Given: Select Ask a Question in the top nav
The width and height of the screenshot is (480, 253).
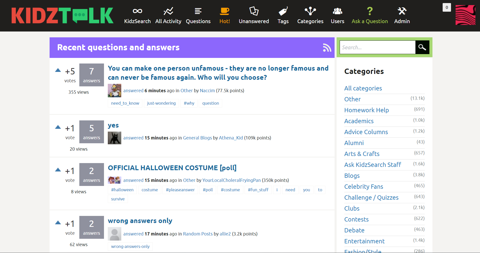Looking at the screenshot, I should point(370,15).
